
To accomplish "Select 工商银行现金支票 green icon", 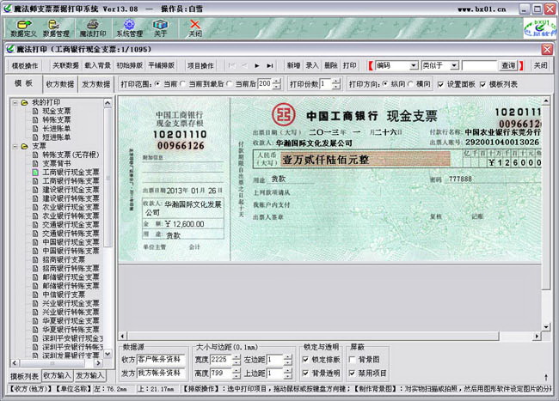I will click(x=35, y=173).
